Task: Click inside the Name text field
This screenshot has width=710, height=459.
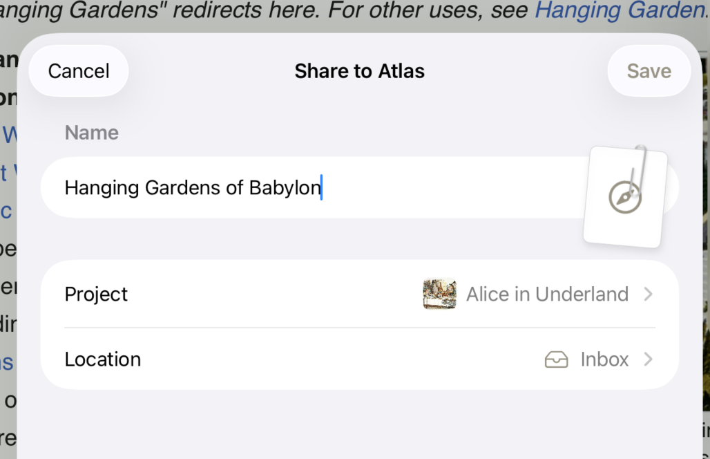Action: (x=276, y=187)
